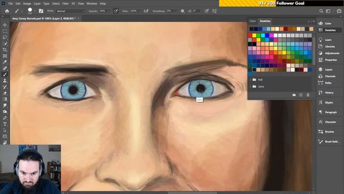Open the workspace switcher dropdown

tap(329, 11)
